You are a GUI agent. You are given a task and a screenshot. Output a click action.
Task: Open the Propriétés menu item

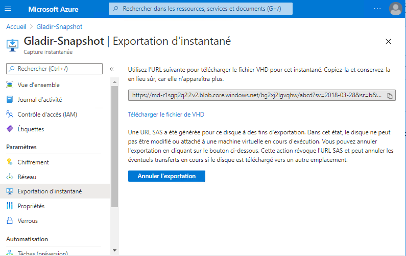31,206
